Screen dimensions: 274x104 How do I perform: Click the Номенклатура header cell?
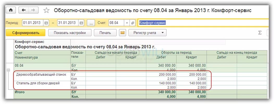(x=42, y=59)
